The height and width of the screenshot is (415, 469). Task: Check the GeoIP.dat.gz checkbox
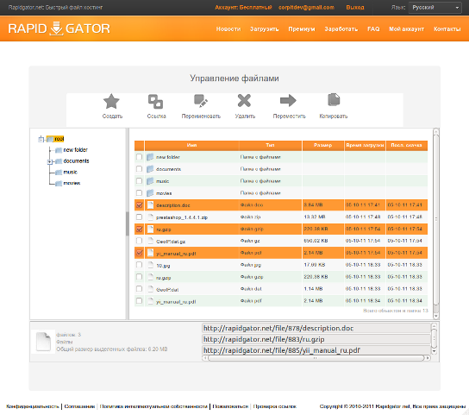(x=139, y=241)
